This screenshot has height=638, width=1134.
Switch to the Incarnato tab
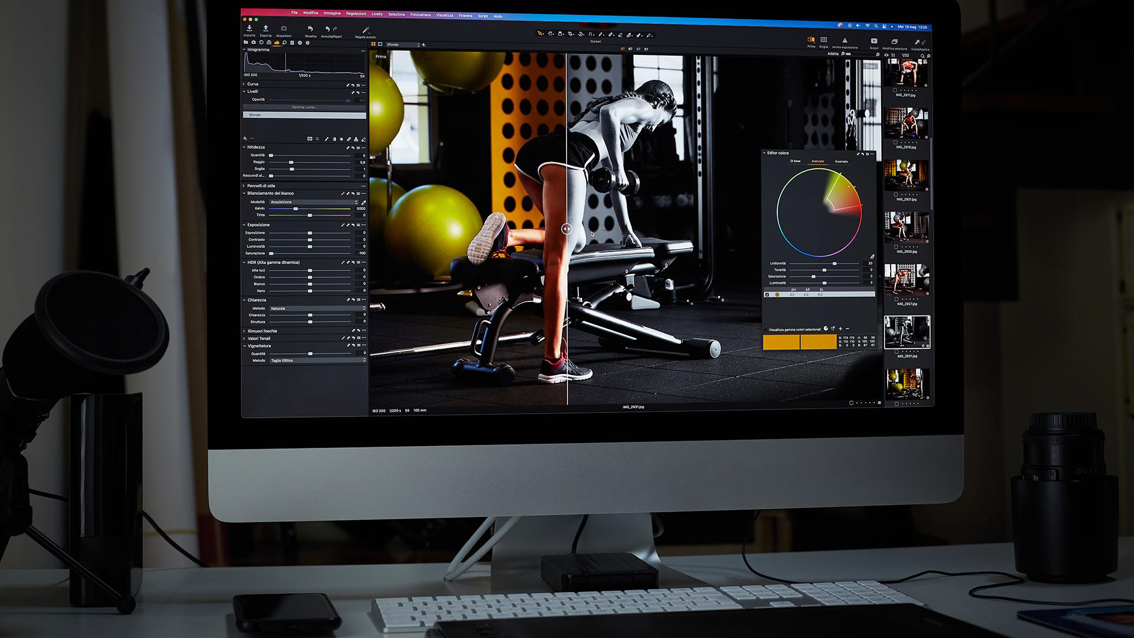(x=841, y=161)
